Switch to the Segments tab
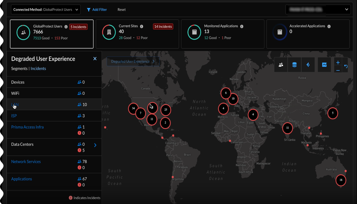The height and width of the screenshot is (204, 357). point(19,69)
